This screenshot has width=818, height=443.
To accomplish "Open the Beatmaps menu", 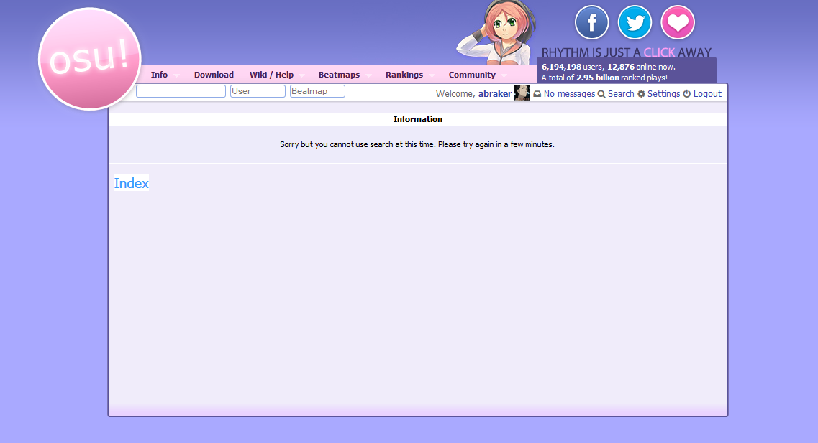I will point(339,75).
